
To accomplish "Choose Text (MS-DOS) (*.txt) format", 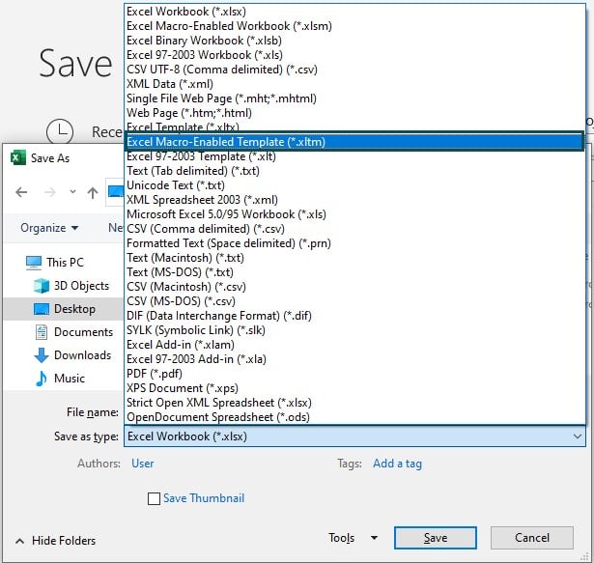I will point(354,272).
